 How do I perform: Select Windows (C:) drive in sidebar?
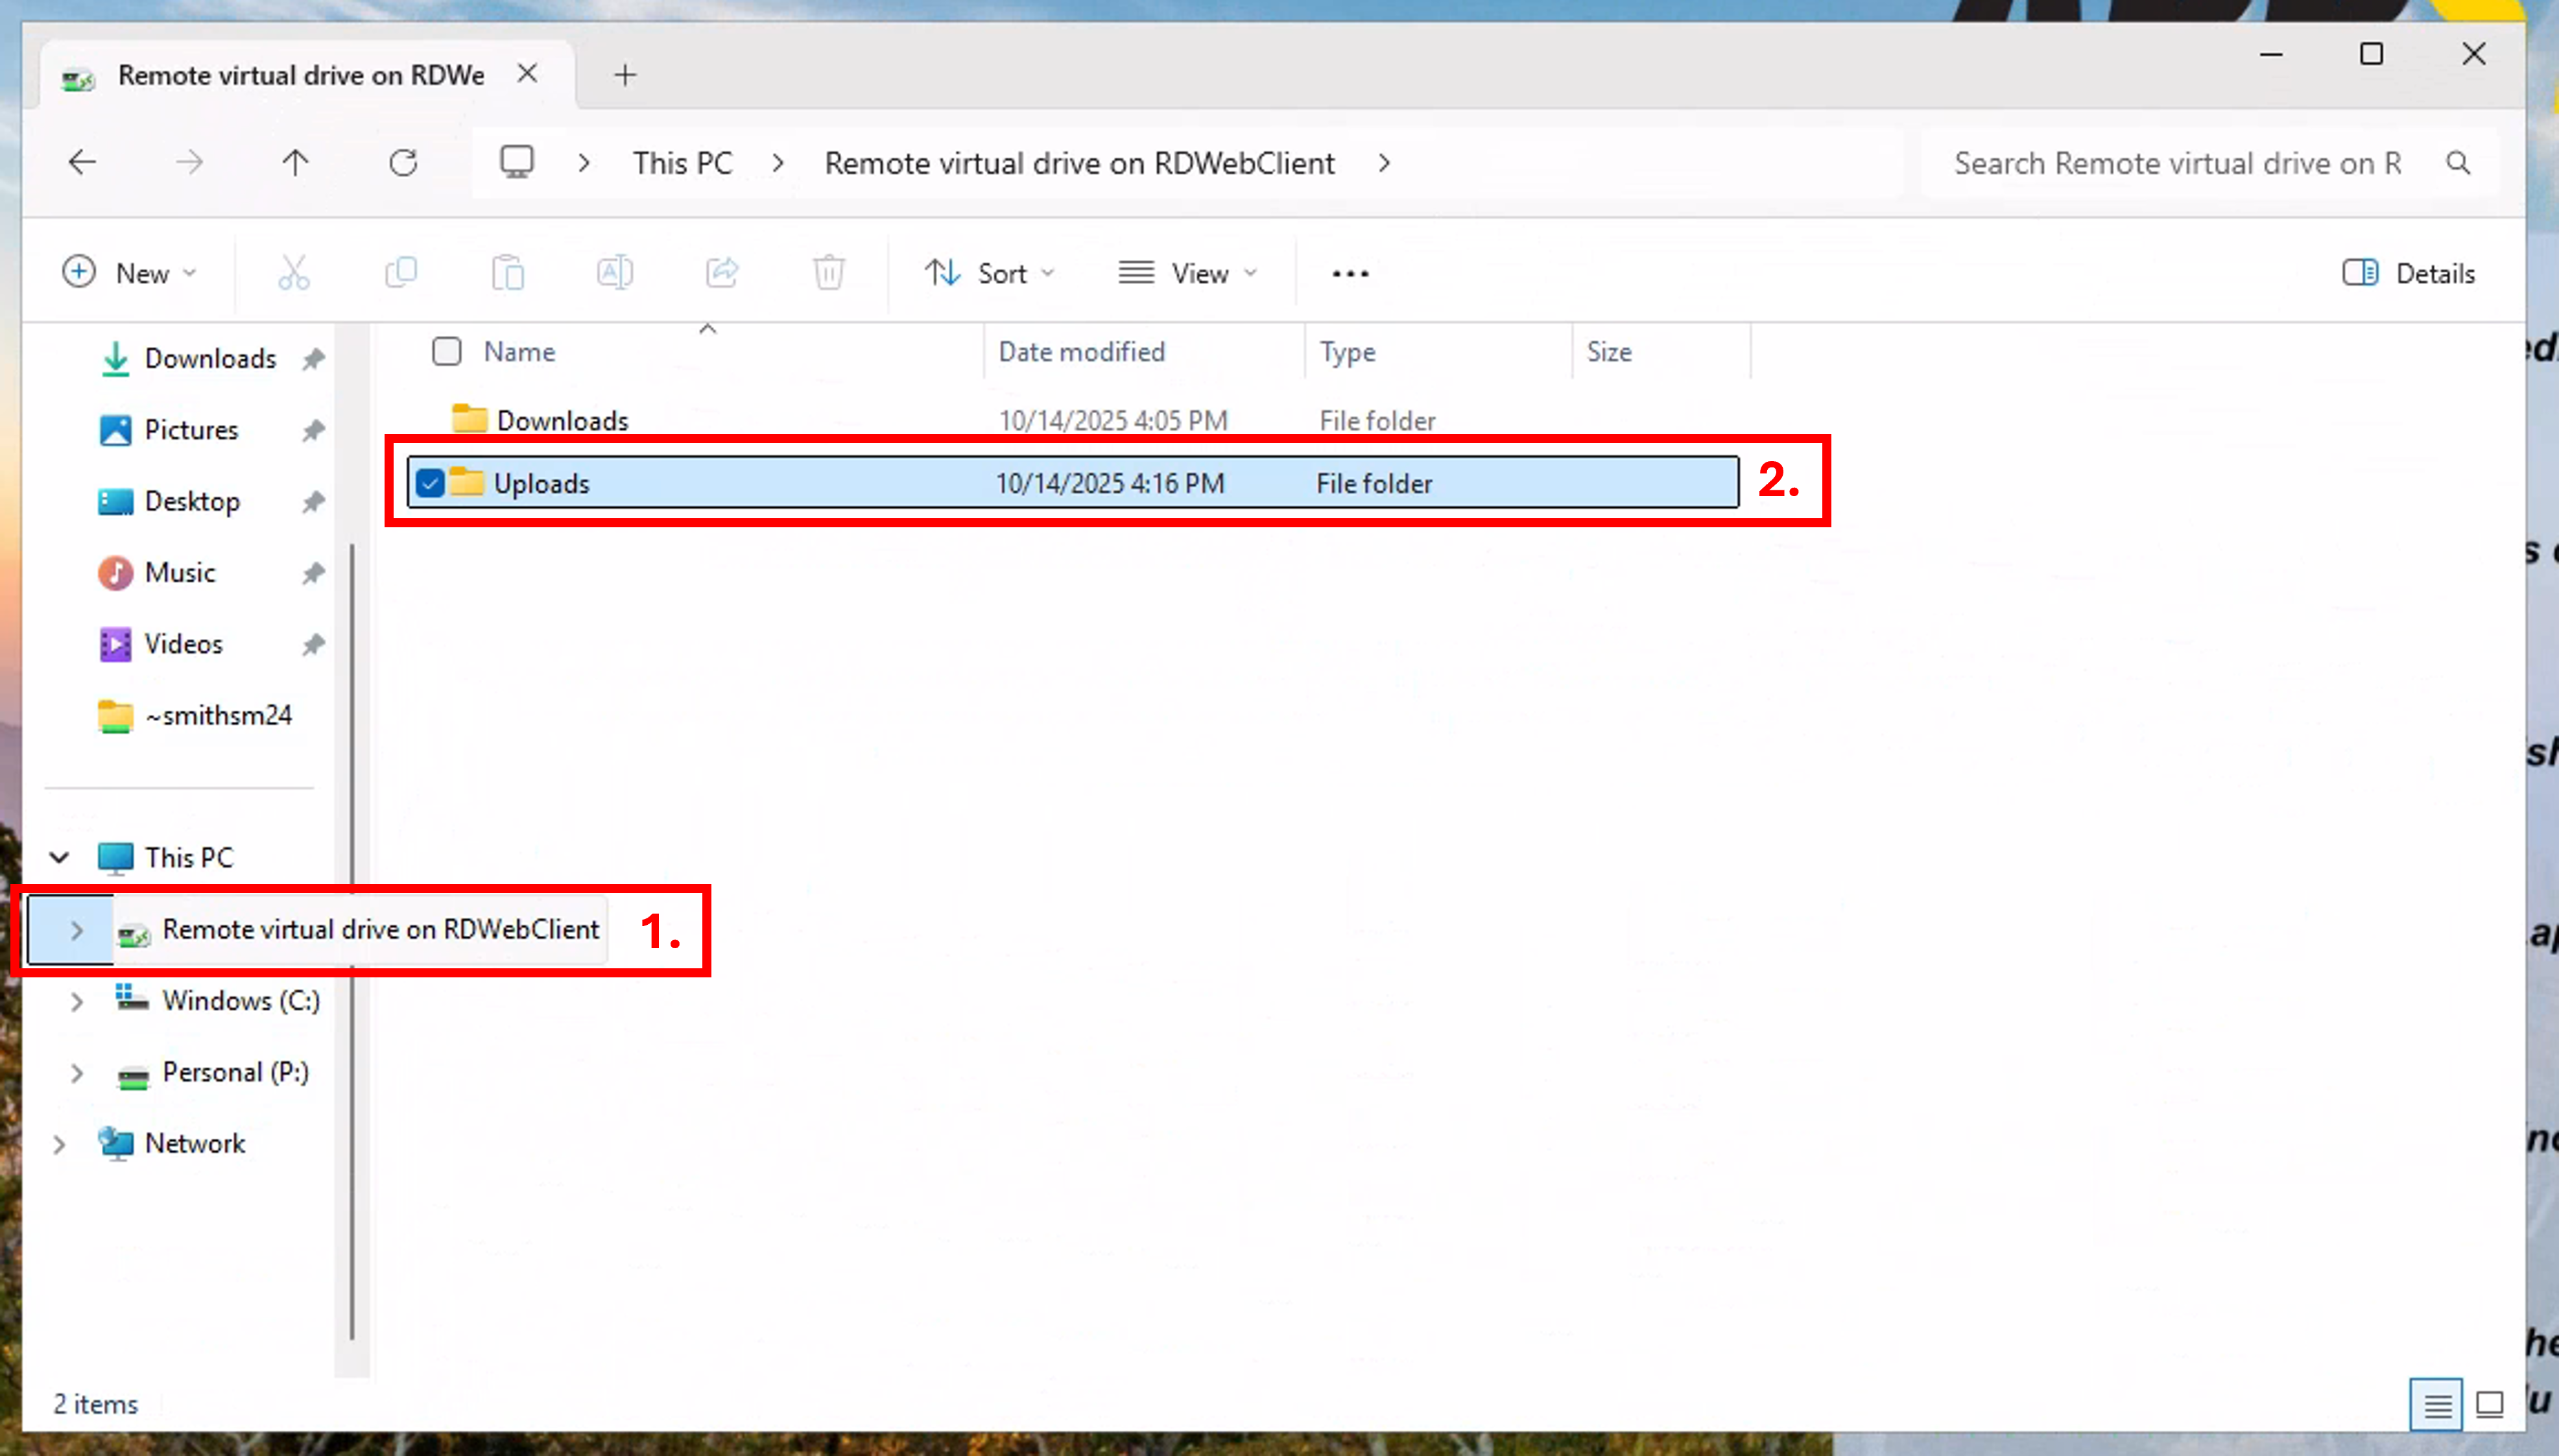point(241,1001)
